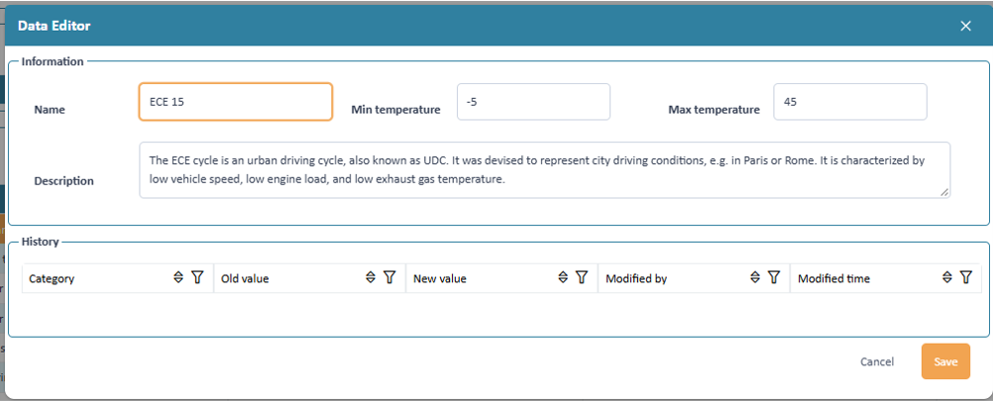Viewport: 993px width, 401px height.
Task: Select the Old value column header
Action: coord(310,278)
